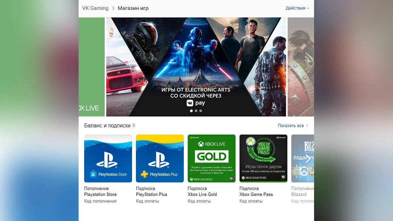Show the next banner on the right edge
The width and height of the screenshot is (393, 221).
301,67
